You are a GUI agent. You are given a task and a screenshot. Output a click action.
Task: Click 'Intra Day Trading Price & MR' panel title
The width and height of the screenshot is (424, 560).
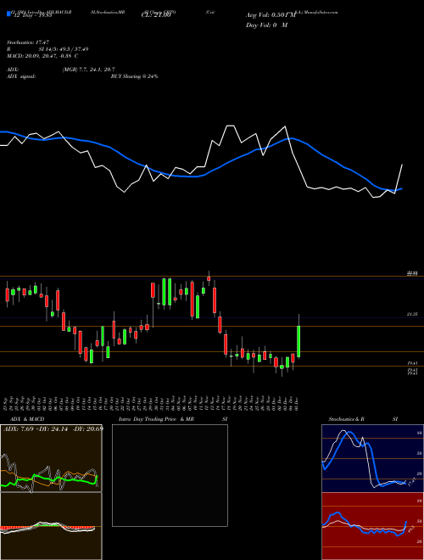(x=156, y=419)
